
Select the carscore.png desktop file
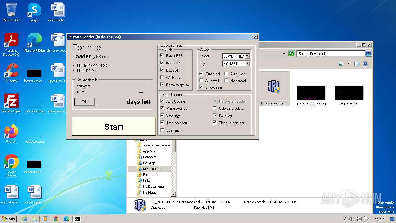(x=34, y=106)
